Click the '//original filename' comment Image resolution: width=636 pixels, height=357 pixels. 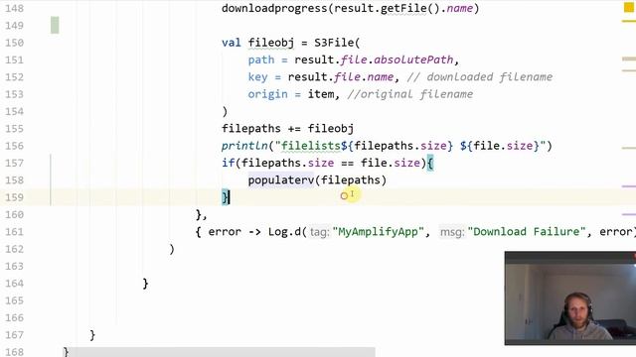410,94
